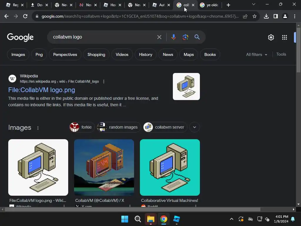Open the volume muted tray icon

[x=267, y=219]
